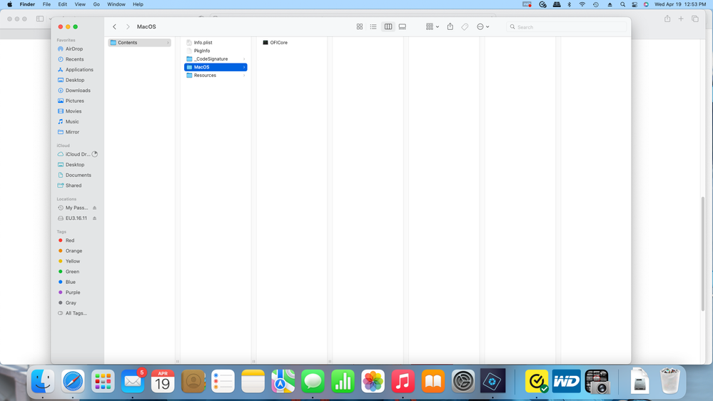Open Mail from the Dock

(133, 381)
